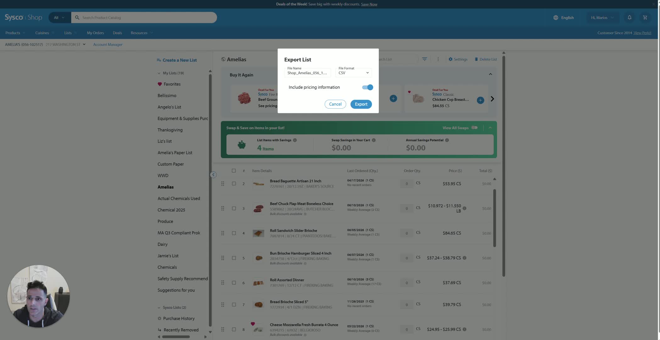
Task: Collapse the Buy It Again section
Action: pos(490,74)
